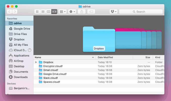The image size is (171, 101).
Task: Expand the Dropbox folder disclosure triangle
Action: coord(36,62)
